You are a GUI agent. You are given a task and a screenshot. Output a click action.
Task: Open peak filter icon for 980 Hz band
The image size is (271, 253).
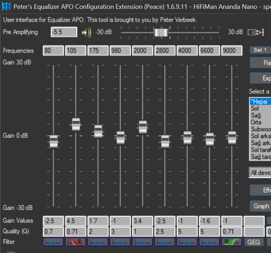click(x=120, y=242)
